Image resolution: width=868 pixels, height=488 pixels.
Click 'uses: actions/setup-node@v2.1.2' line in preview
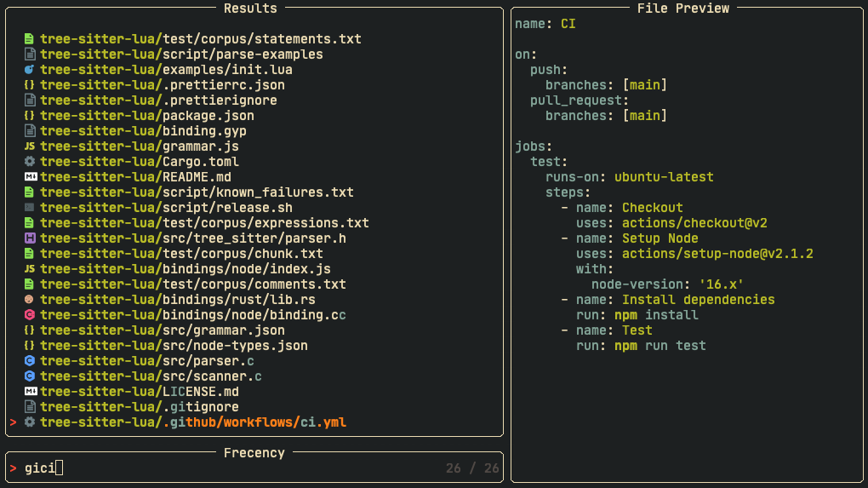click(694, 254)
